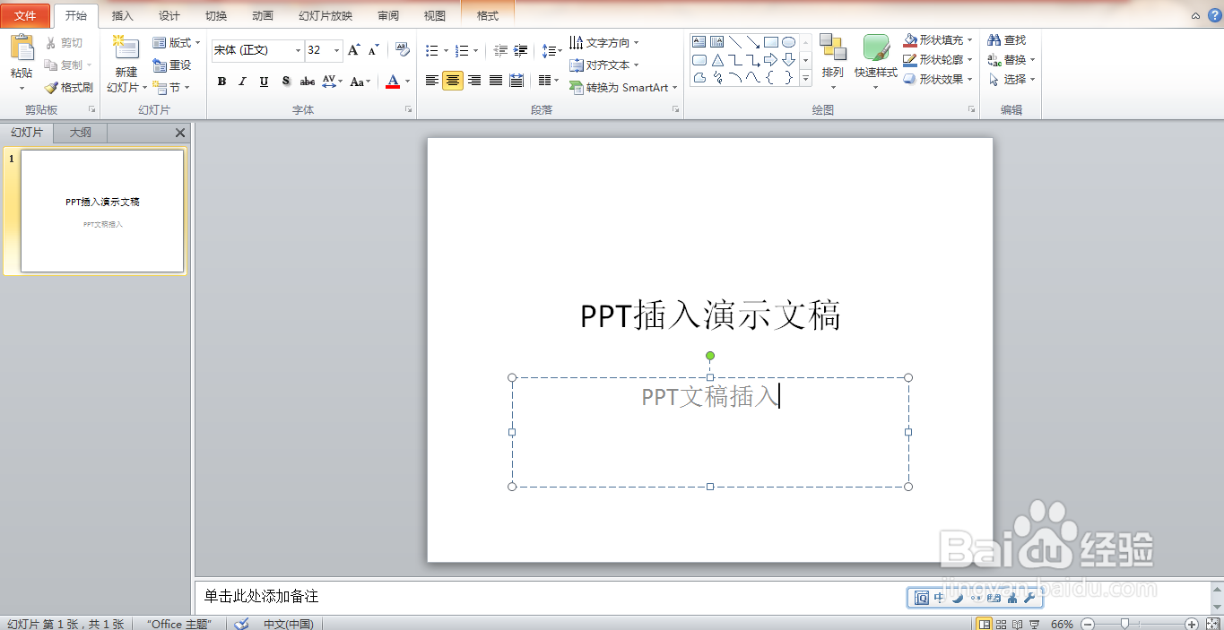Open the Font Color dropdown arrow
This screenshot has height=630, width=1224.
point(407,82)
